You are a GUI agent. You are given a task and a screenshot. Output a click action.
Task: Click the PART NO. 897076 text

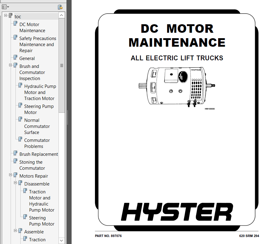coord(108,236)
